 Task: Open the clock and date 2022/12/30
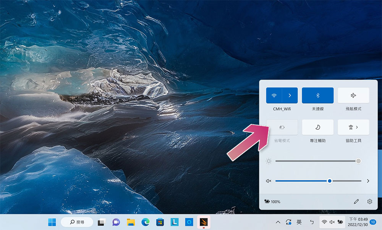tap(358, 222)
